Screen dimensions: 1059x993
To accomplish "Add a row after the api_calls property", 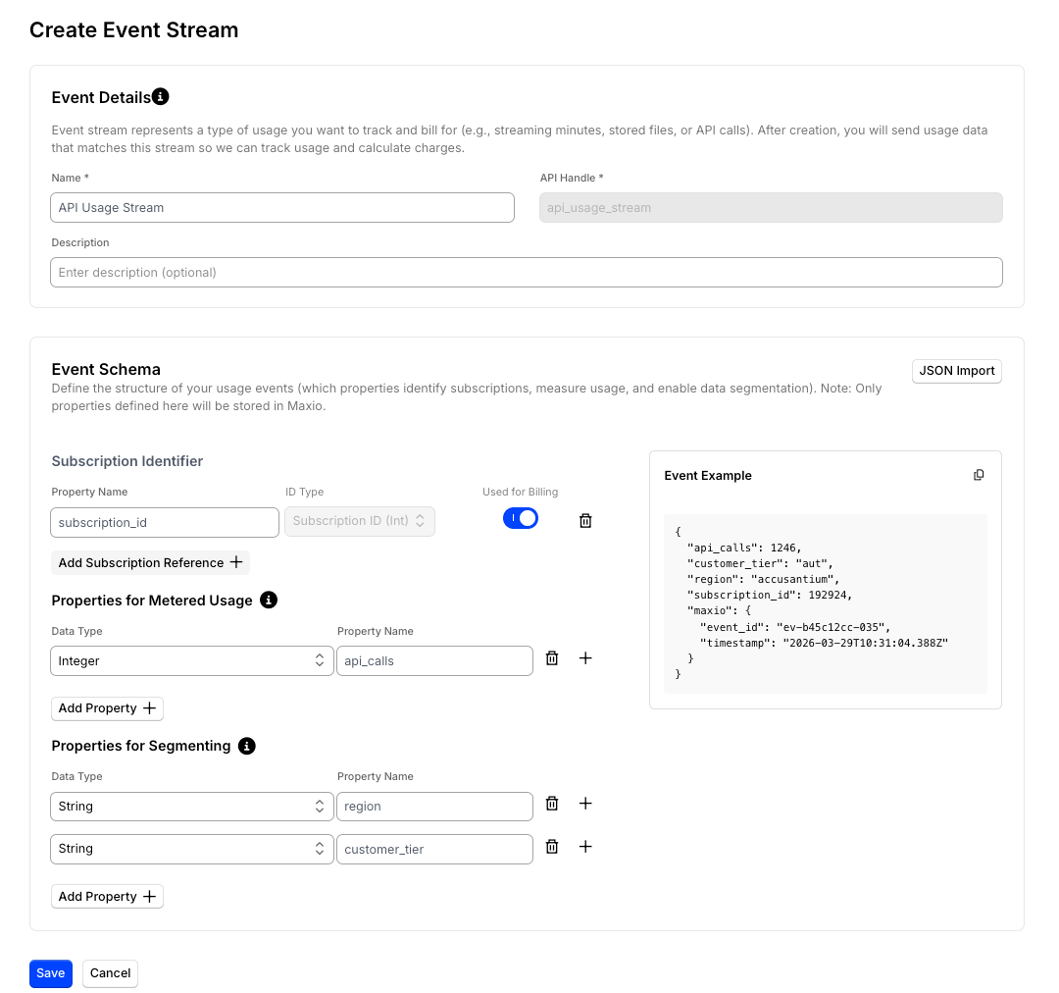I will pyautogui.click(x=585, y=658).
